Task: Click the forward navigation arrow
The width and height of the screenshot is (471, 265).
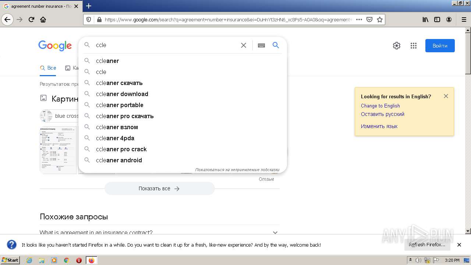Action: click(20, 20)
